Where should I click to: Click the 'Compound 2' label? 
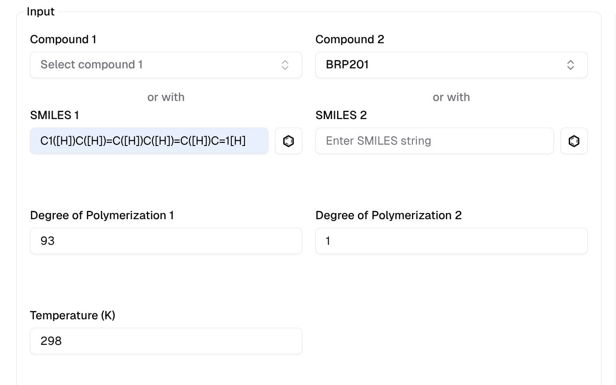[x=349, y=39]
